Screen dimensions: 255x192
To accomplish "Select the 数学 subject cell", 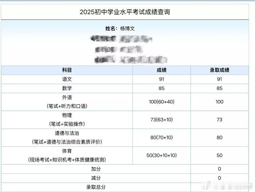I will tap(67, 88).
